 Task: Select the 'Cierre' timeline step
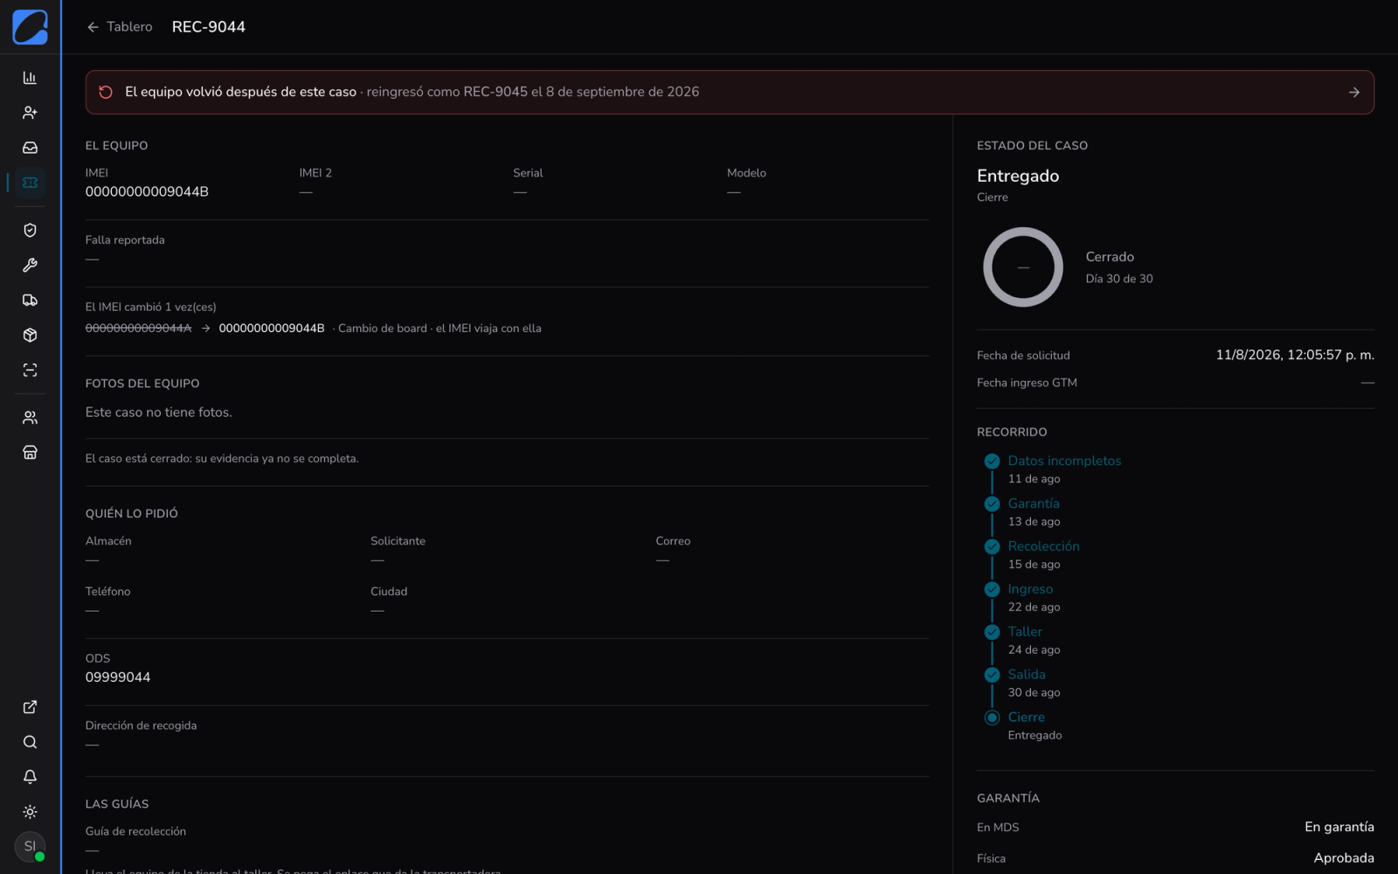1026,718
